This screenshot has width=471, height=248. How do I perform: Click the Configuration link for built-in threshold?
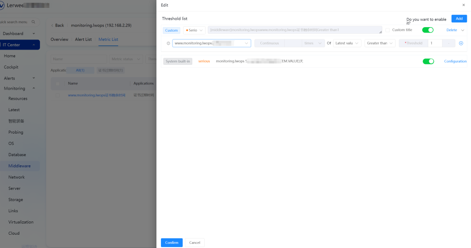pos(455,61)
